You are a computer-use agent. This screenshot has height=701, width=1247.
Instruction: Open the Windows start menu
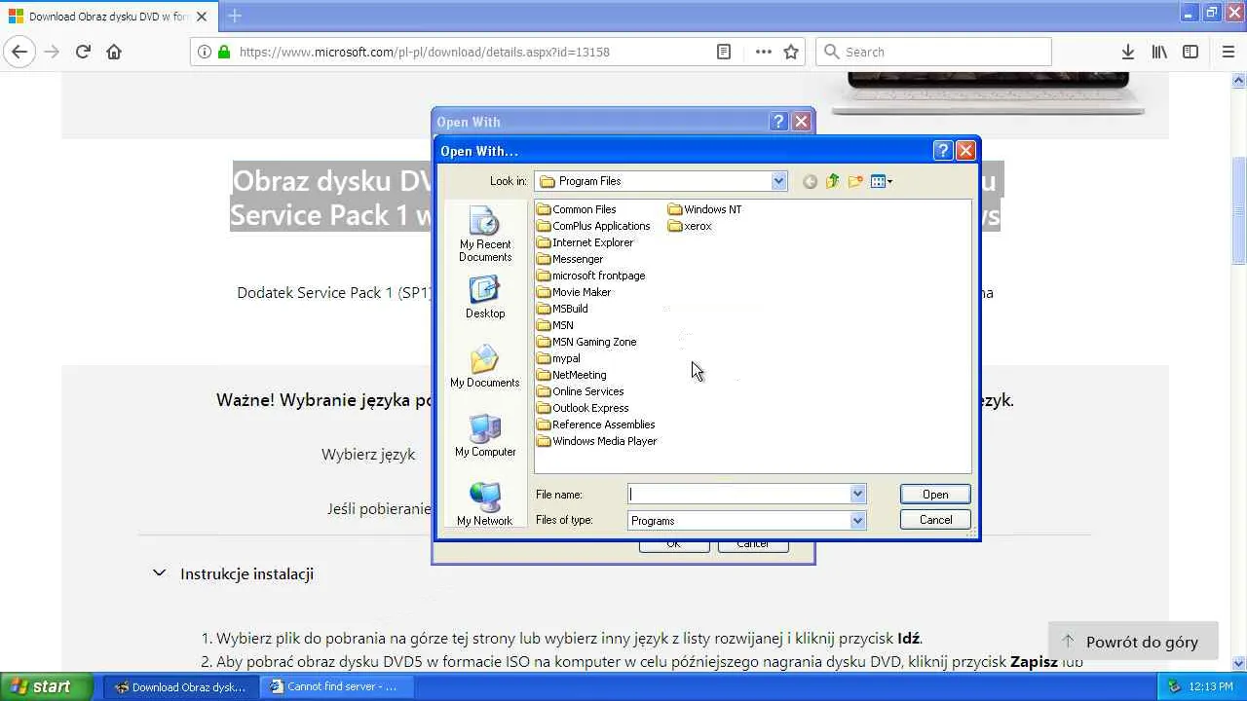[x=46, y=686]
